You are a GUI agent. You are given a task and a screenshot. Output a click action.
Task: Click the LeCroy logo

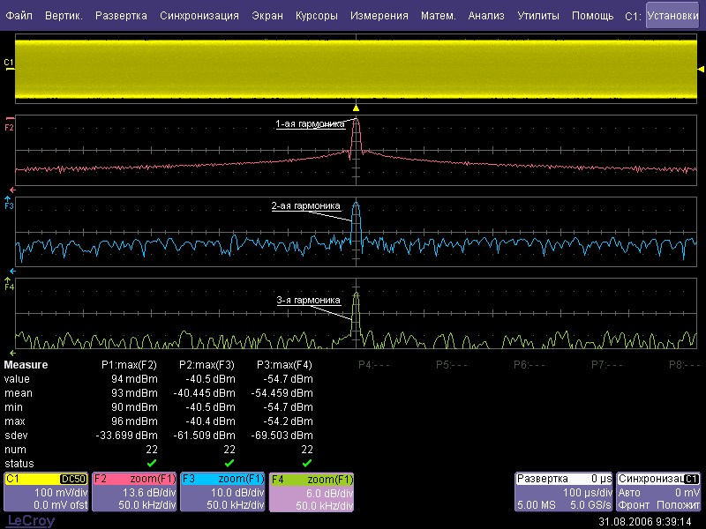(30, 521)
